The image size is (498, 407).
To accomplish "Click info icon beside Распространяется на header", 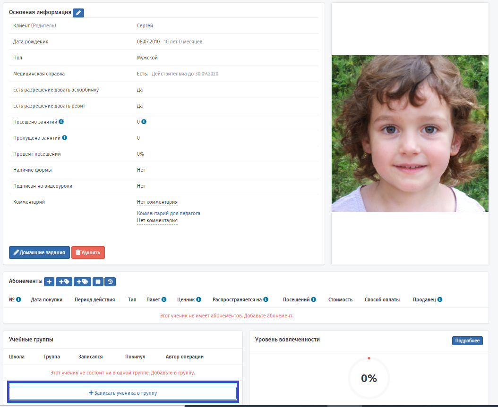I will [266, 299].
